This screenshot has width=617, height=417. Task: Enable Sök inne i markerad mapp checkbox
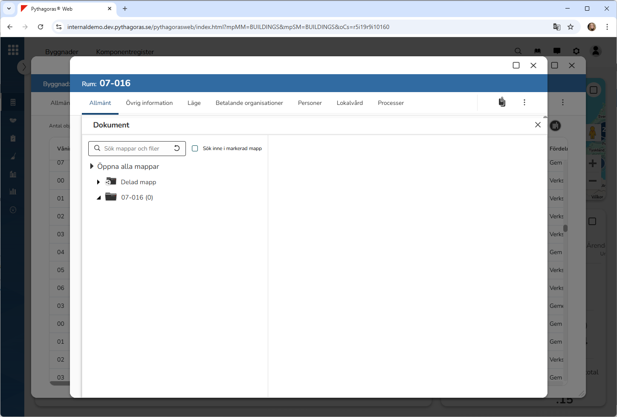[195, 148]
